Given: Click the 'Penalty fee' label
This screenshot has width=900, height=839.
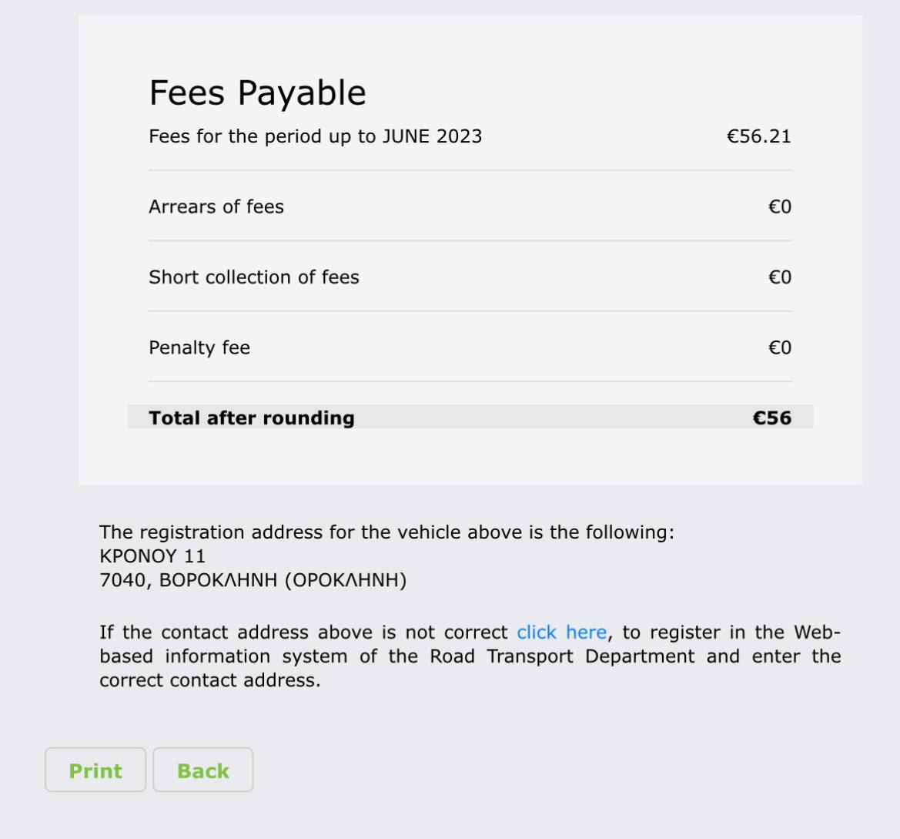Looking at the screenshot, I should pos(199,347).
